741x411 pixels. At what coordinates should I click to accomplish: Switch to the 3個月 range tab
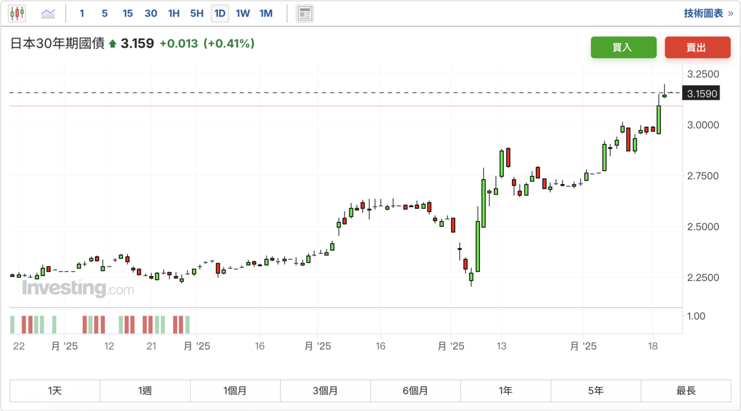pos(325,391)
